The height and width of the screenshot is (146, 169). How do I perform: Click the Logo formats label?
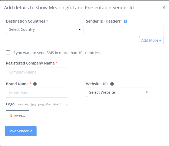pos(37,104)
